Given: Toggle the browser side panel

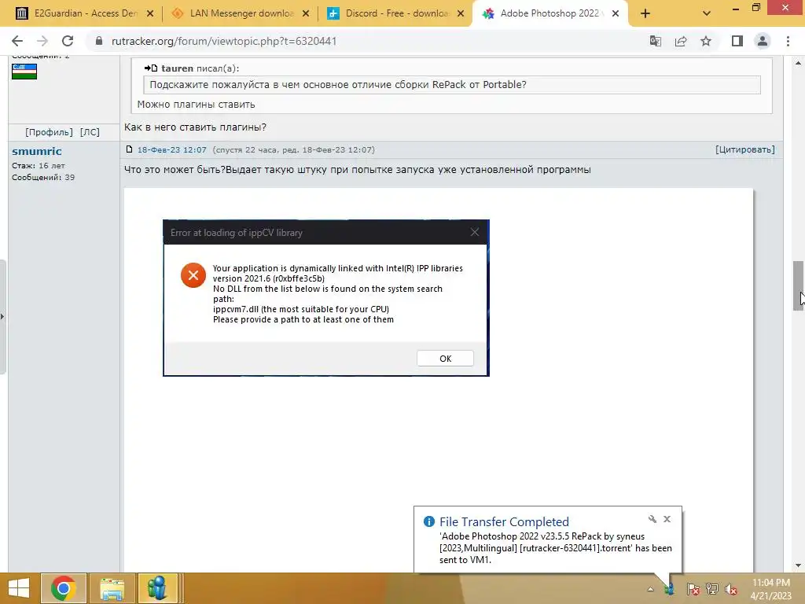Looking at the screenshot, I should pos(737,41).
